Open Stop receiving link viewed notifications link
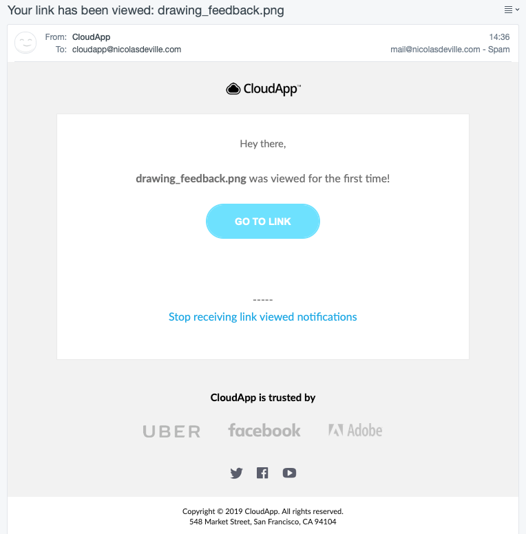The width and height of the screenshot is (526, 534). [263, 317]
